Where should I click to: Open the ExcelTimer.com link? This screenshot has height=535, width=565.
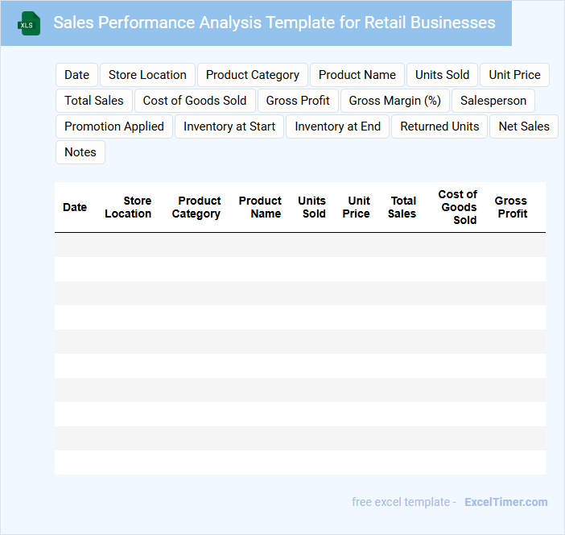click(505, 502)
